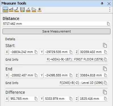Select the Area measure tool
This screenshot has width=113, height=106.
(34, 10)
